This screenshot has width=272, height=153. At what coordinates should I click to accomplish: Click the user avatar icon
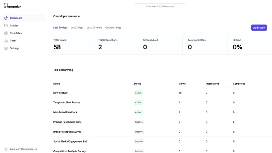pyautogui.click(x=6, y=149)
